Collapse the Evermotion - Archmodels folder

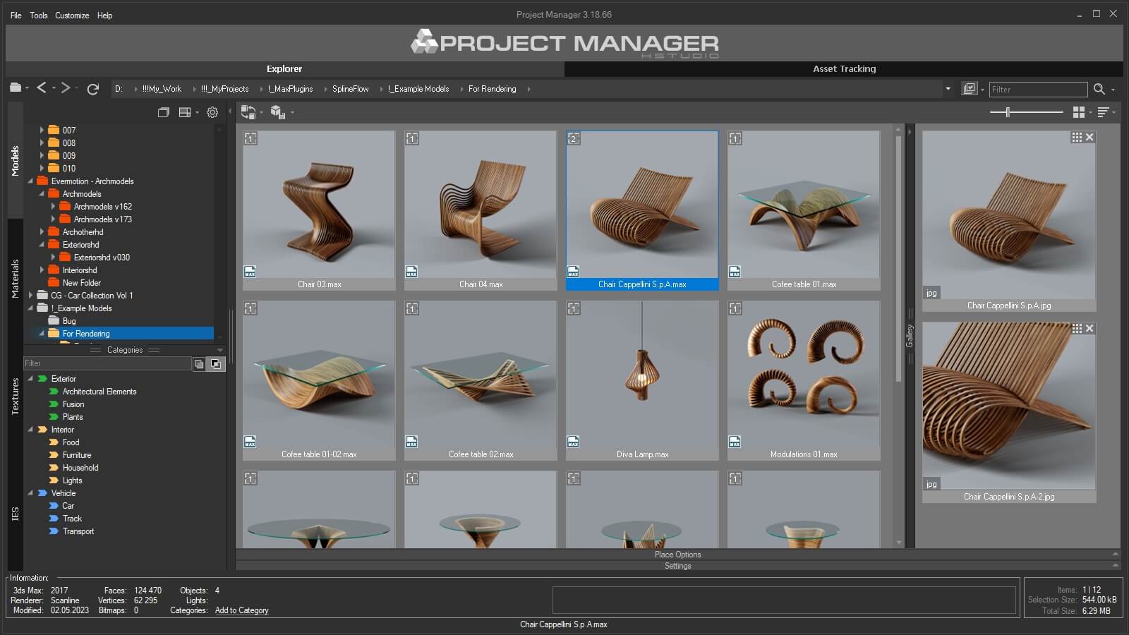point(30,181)
